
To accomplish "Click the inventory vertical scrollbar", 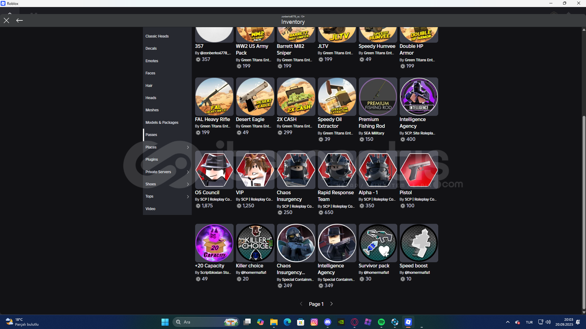I will click(x=584, y=212).
